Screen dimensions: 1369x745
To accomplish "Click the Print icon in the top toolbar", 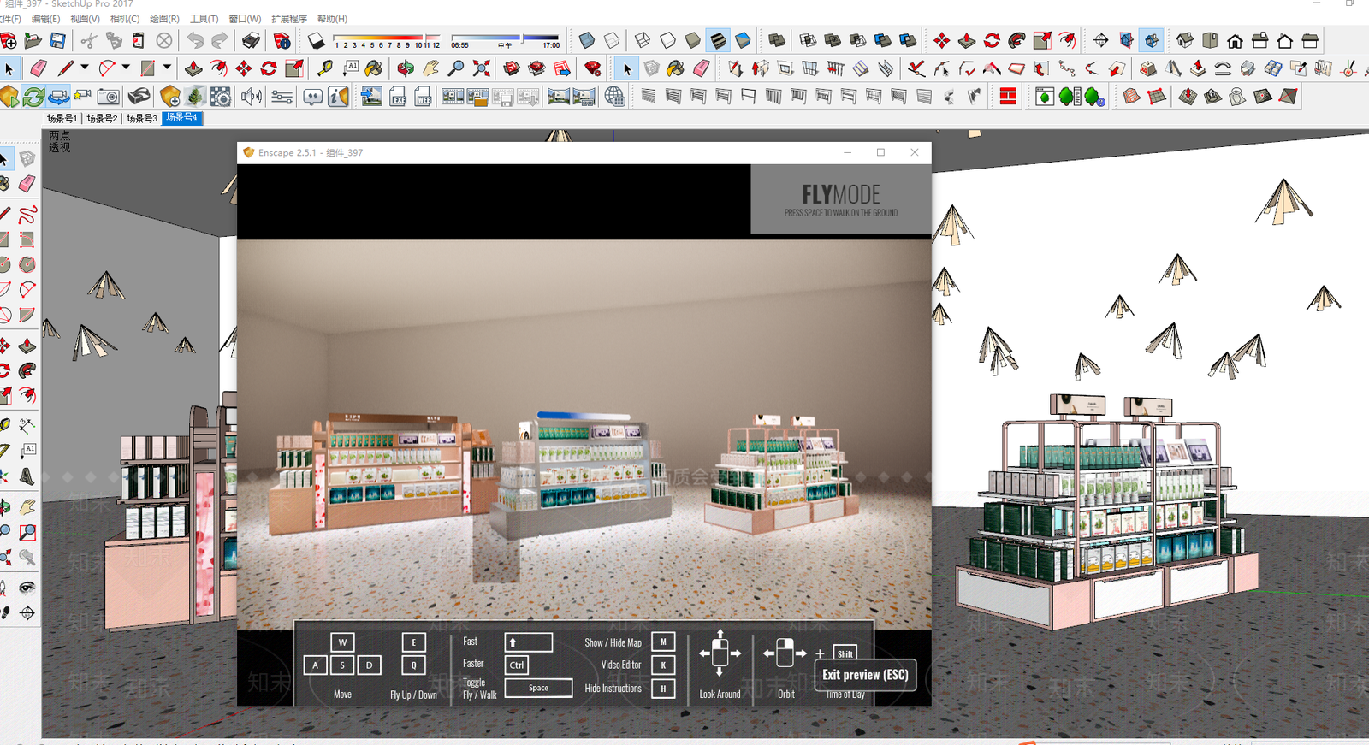I will [x=251, y=40].
